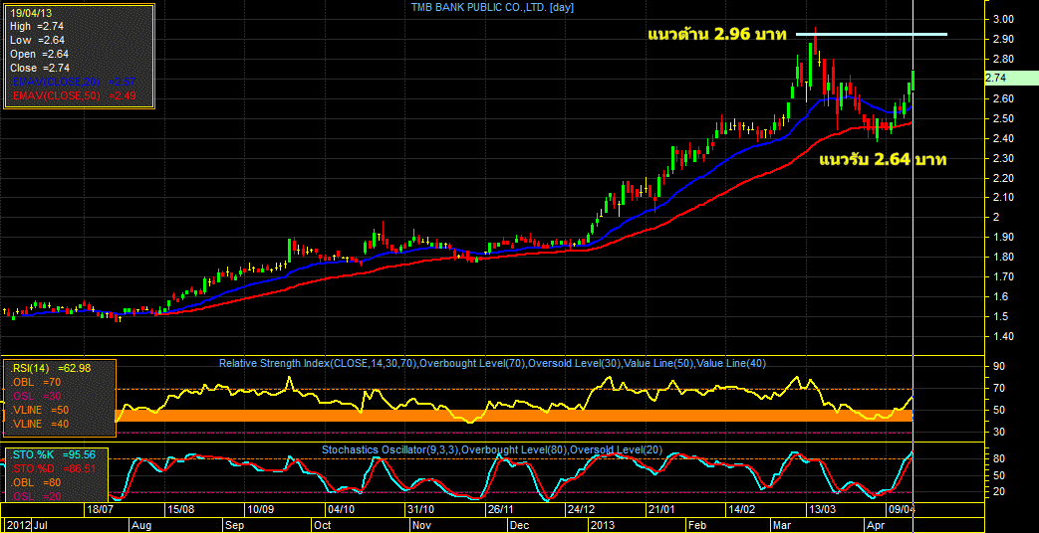
Task: Click the .OBL =80 legend entry
Action: 35,482
